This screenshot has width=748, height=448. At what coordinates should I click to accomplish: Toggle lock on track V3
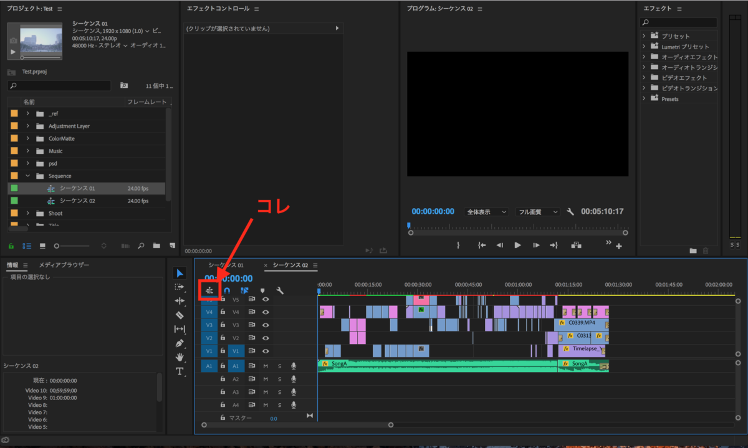(223, 325)
